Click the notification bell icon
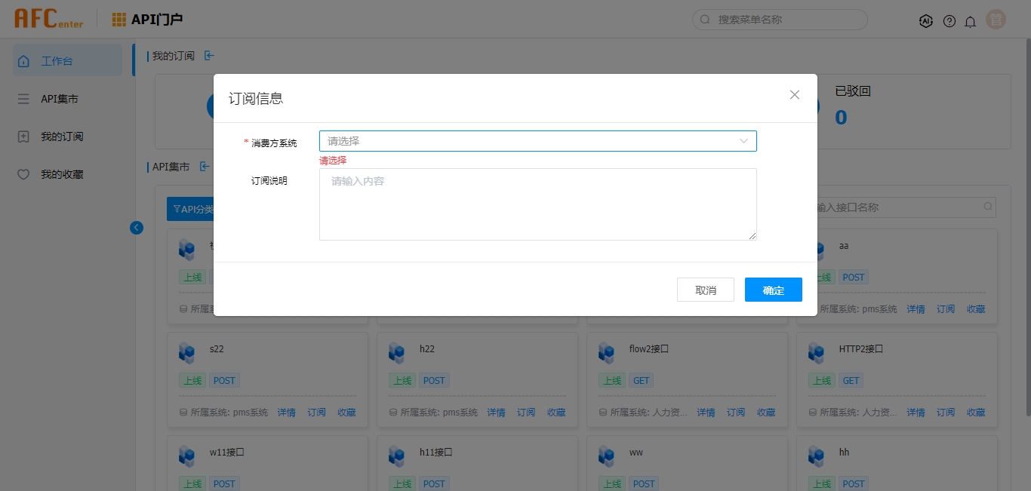 pyautogui.click(x=971, y=21)
